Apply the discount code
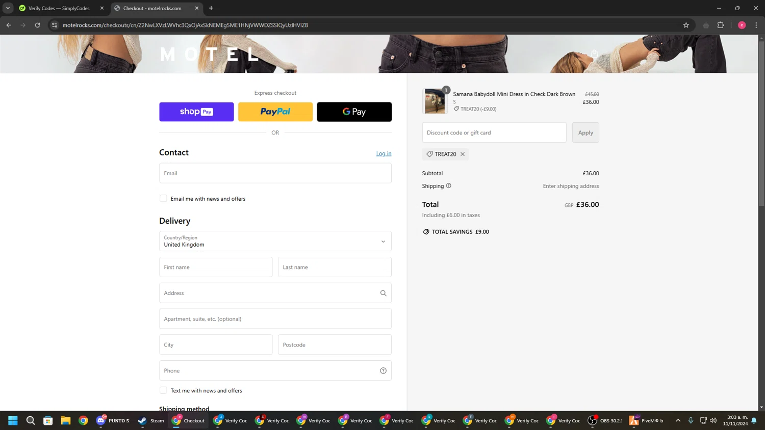Viewport: 765px width, 430px height. point(585,132)
